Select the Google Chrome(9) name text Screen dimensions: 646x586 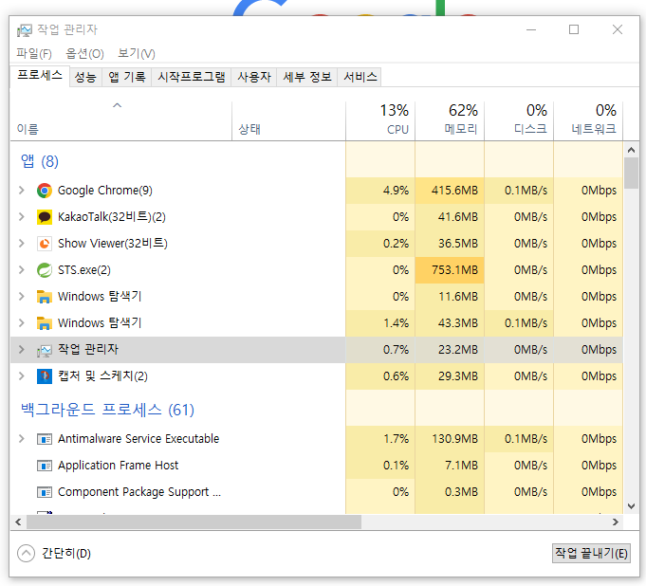click(x=104, y=191)
